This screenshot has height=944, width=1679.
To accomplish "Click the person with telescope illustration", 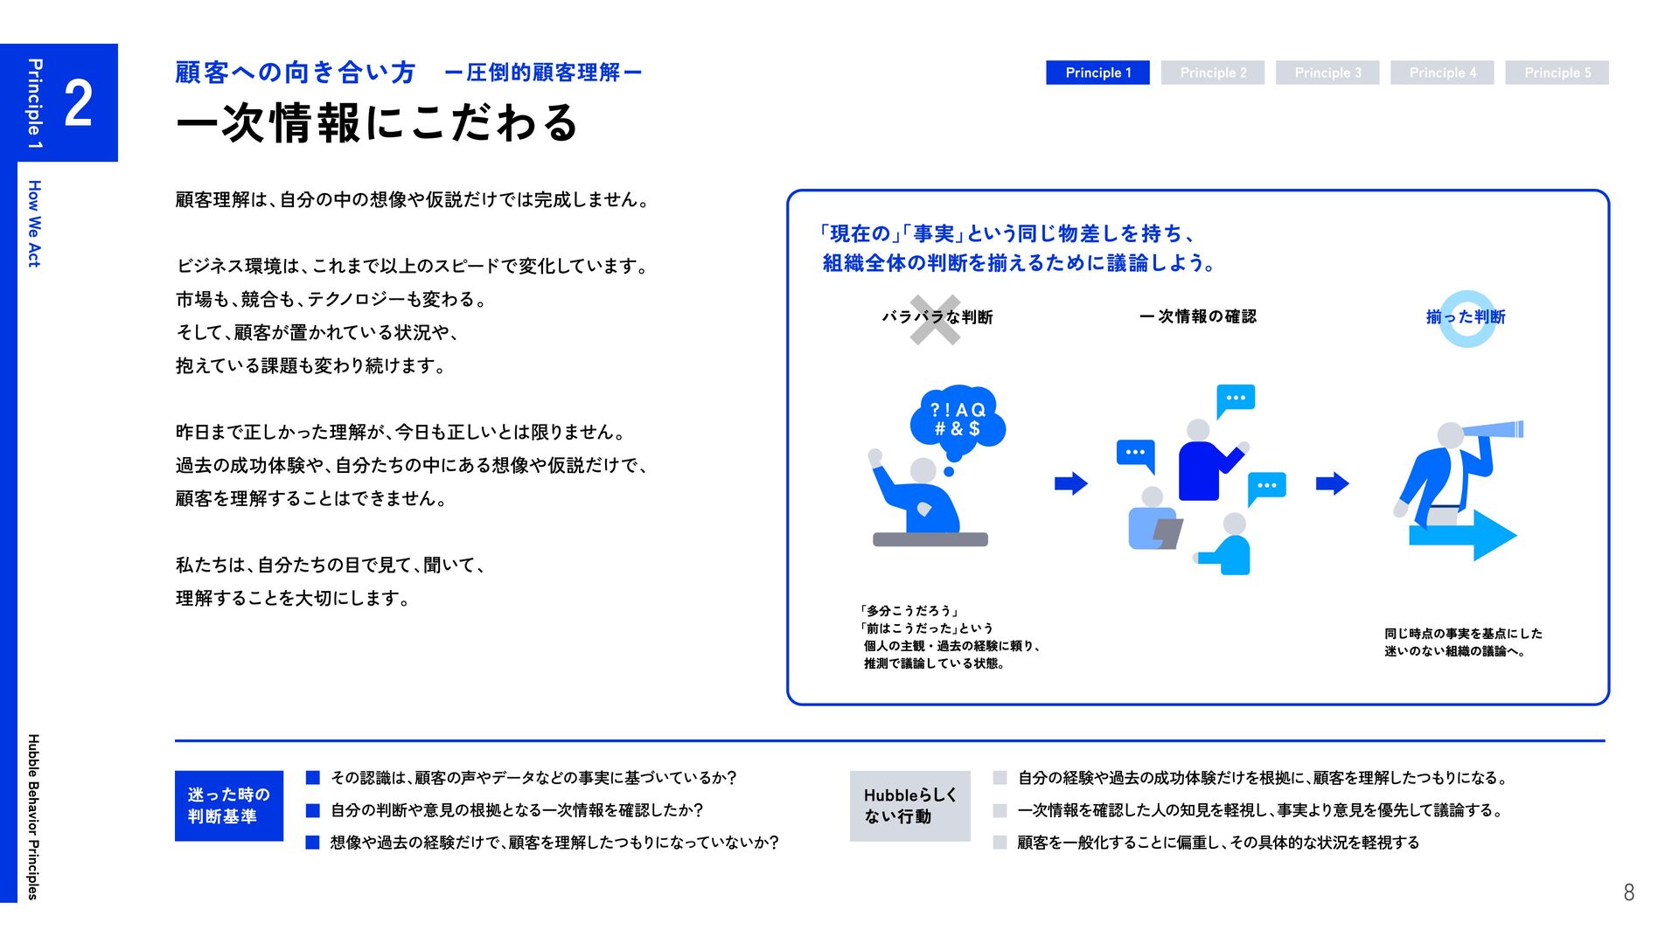I will [x=1458, y=489].
